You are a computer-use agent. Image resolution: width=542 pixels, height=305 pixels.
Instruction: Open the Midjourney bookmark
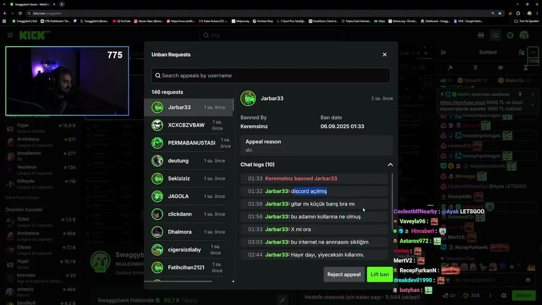(241, 21)
